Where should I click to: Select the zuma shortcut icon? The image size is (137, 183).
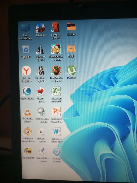coord(55,27)
